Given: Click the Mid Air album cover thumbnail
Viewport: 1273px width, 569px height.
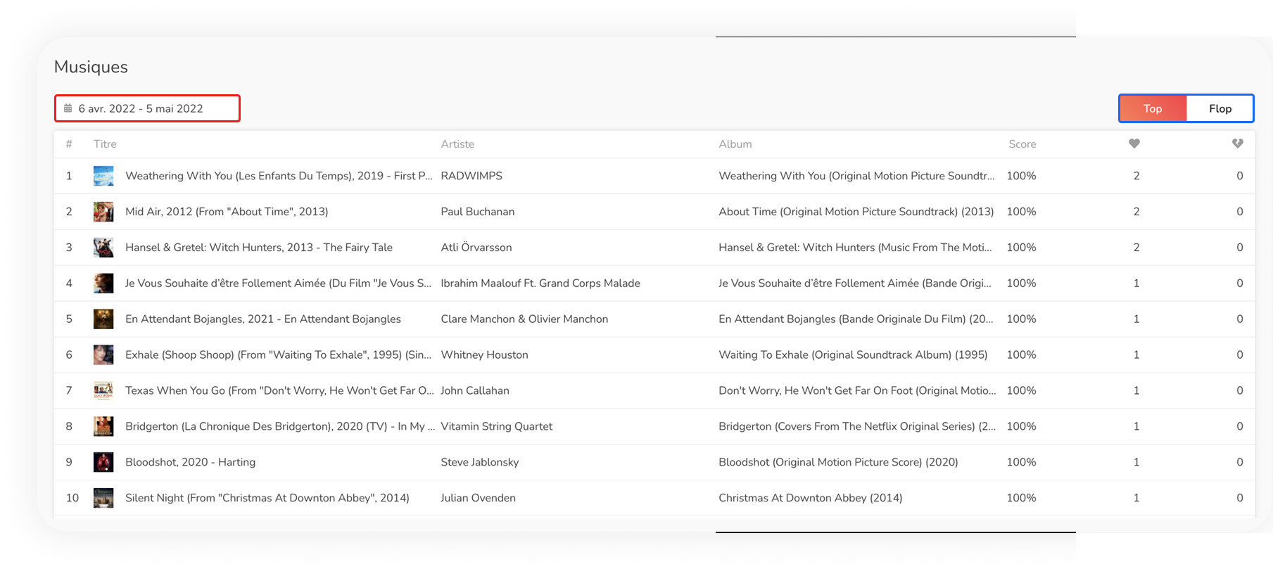Looking at the screenshot, I should [x=103, y=212].
